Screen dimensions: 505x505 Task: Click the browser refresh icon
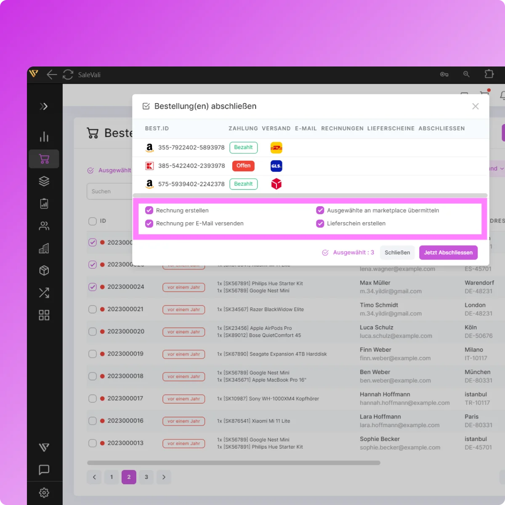(68, 74)
